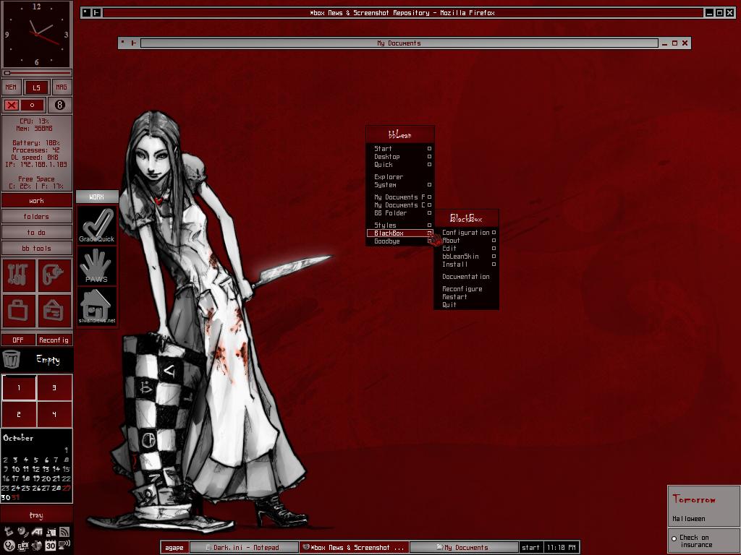Expand the Install submenu in BlackBox menu

[x=466, y=264]
